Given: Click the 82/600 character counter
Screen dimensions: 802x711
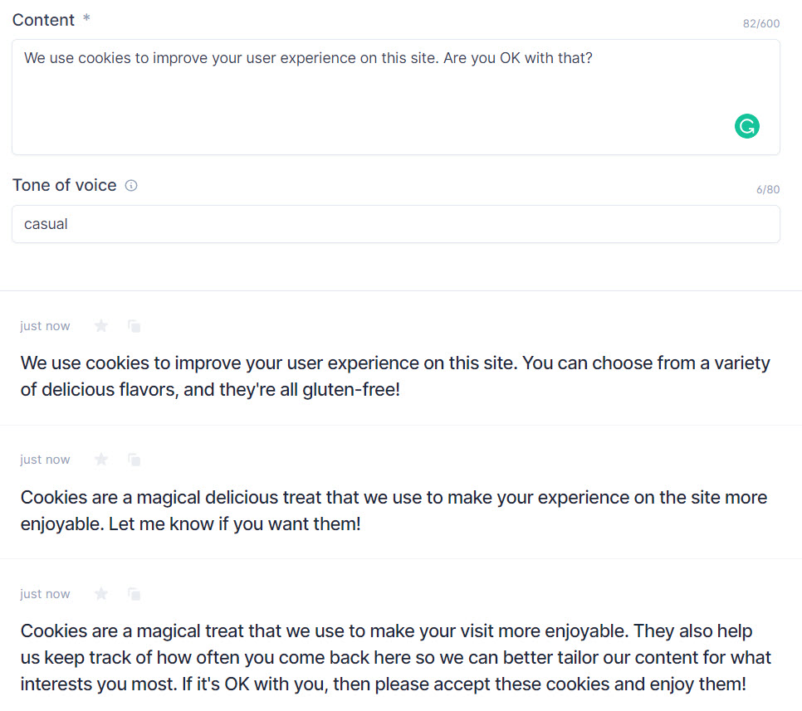Looking at the screenshot, I should click(x=760, y=24).
